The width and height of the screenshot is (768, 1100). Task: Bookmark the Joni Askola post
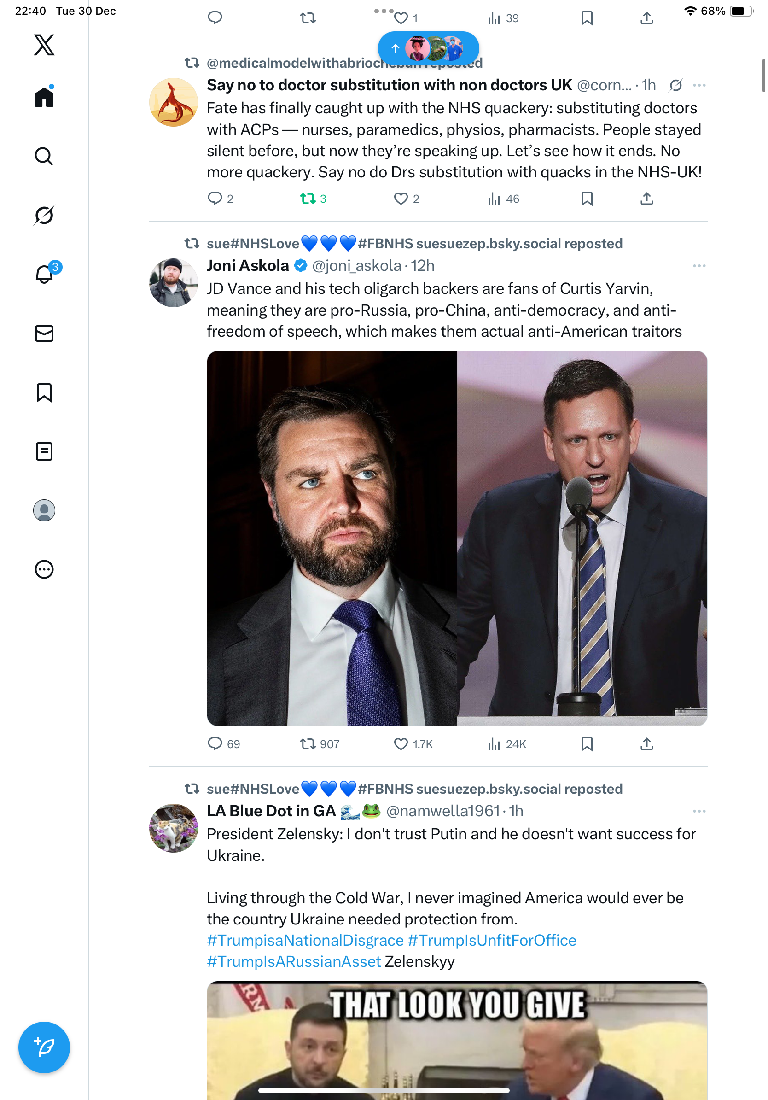(x=587, y=744)
